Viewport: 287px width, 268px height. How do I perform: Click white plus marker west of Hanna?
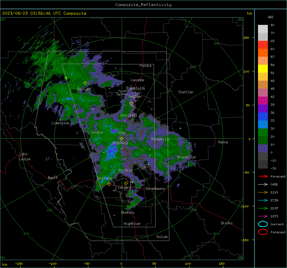tap(180, 128)
